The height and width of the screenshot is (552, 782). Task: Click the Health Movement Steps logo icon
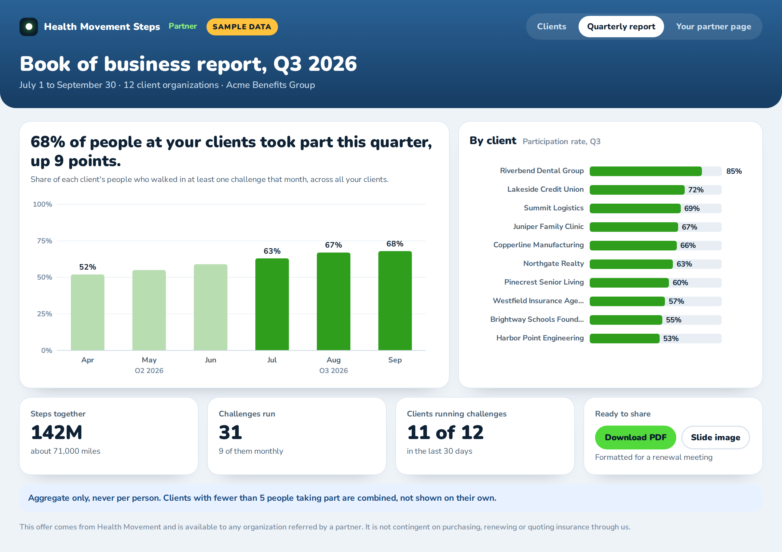click(29, 27)
